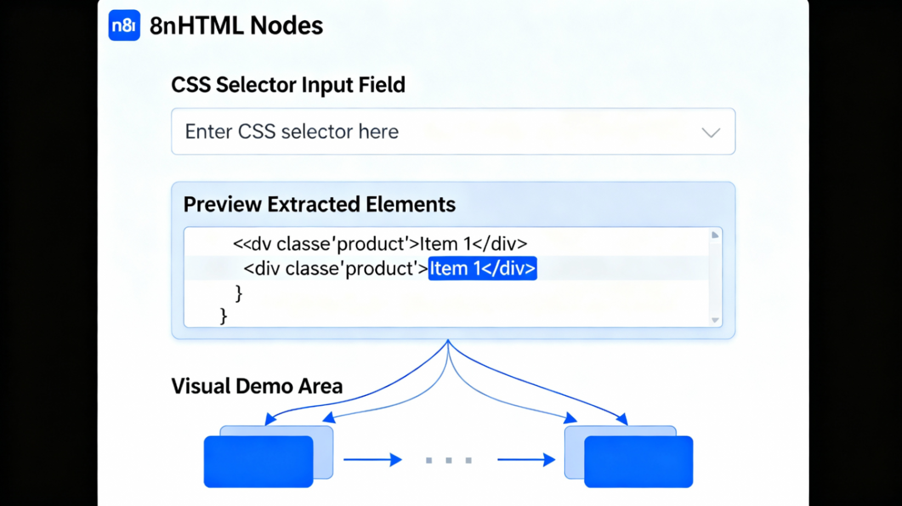Click the preview panel scrollbar track

pyautogui.click(x=715, y=277)
